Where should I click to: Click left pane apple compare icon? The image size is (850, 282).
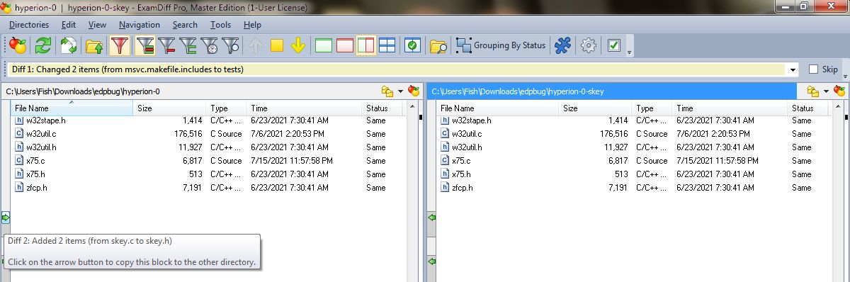(x=413, y=91)
